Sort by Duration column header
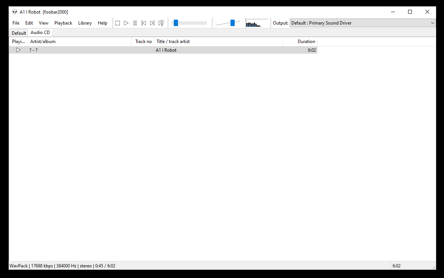Screen dimensions: 444x278 click(300, 42)
